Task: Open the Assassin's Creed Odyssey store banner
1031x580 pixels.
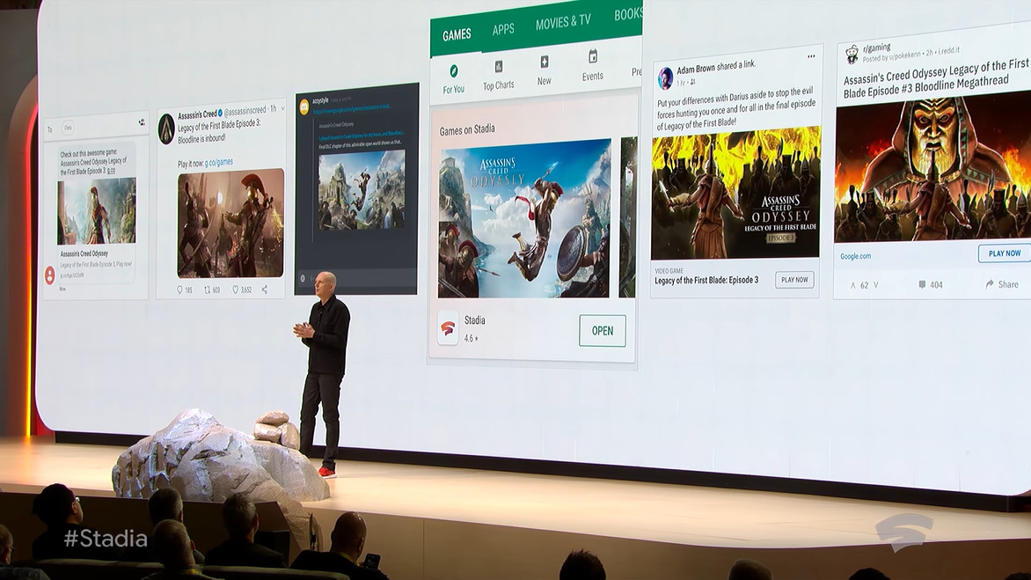Action: (x=524, y=218)
